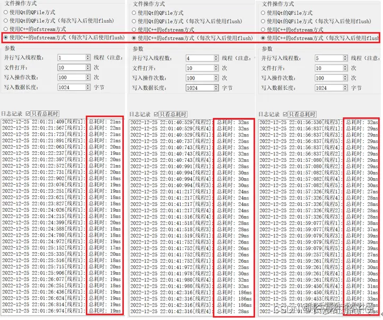Select log row 22:01:57:080 线程1

[x=319, y=160]
